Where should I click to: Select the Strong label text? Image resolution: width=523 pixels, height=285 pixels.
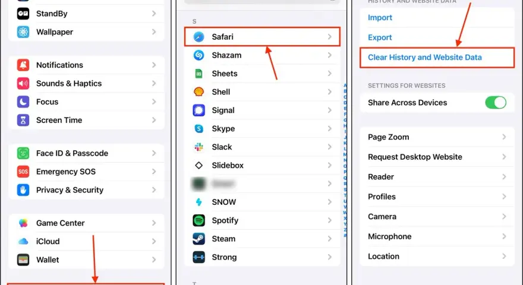click(x=224, y=257)
